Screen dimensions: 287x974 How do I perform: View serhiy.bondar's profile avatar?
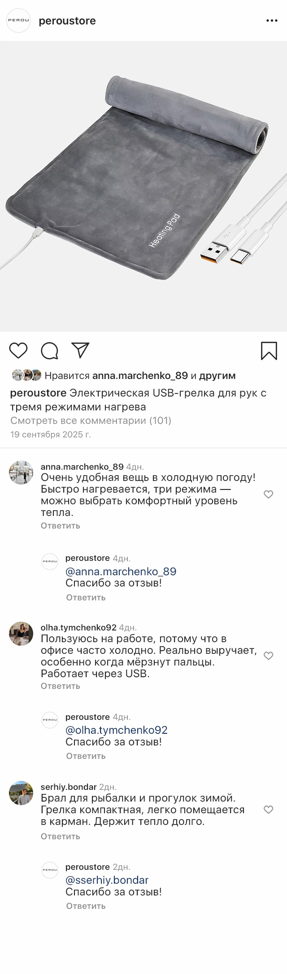[x=21, y=793]
